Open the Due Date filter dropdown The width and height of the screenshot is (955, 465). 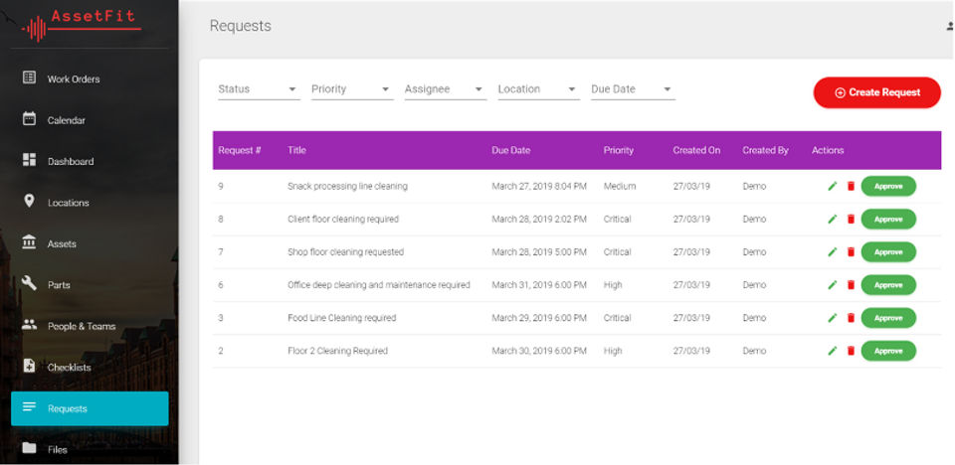[x=633, y=89]
